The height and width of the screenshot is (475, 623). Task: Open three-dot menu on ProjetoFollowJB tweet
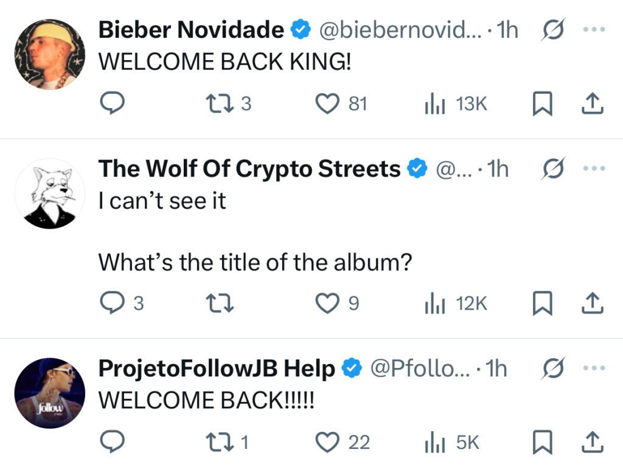tap(594, 368)
